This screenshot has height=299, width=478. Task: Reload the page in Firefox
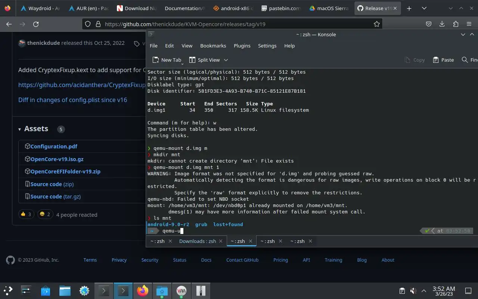(36, 24)
